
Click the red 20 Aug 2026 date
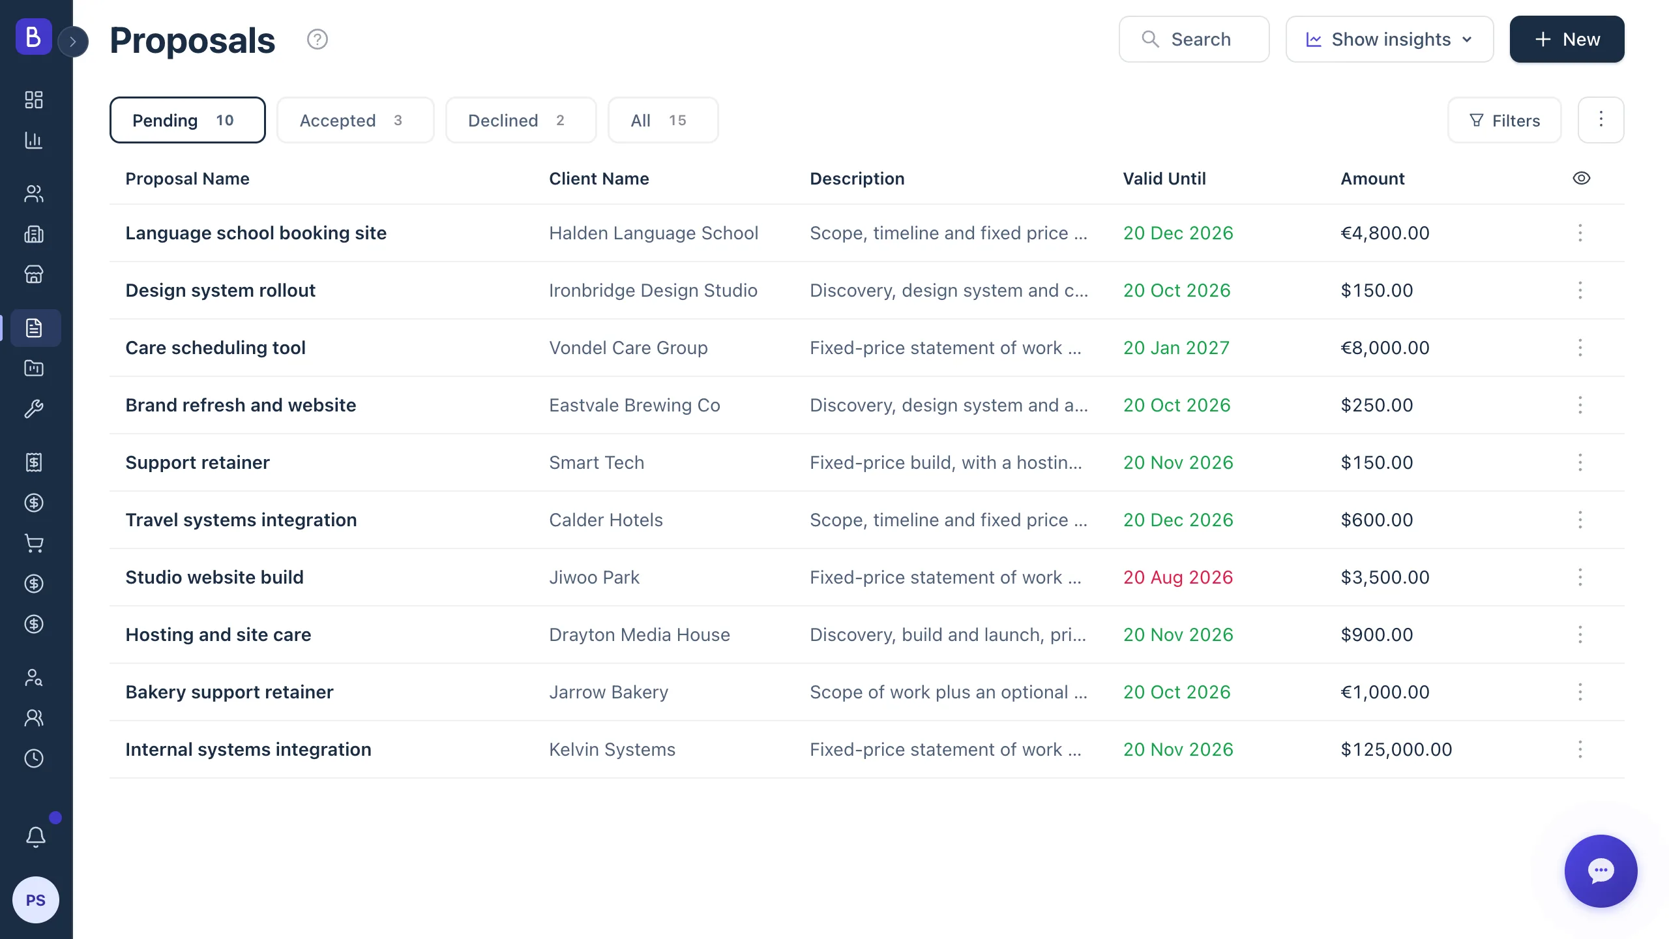coord(1177,577)
